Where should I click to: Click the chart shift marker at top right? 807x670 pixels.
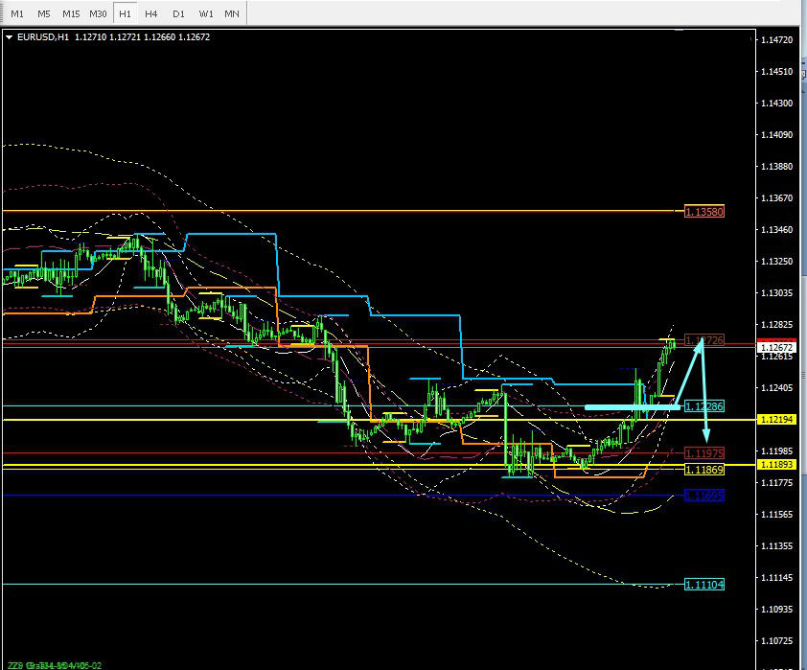pos(749,38)
